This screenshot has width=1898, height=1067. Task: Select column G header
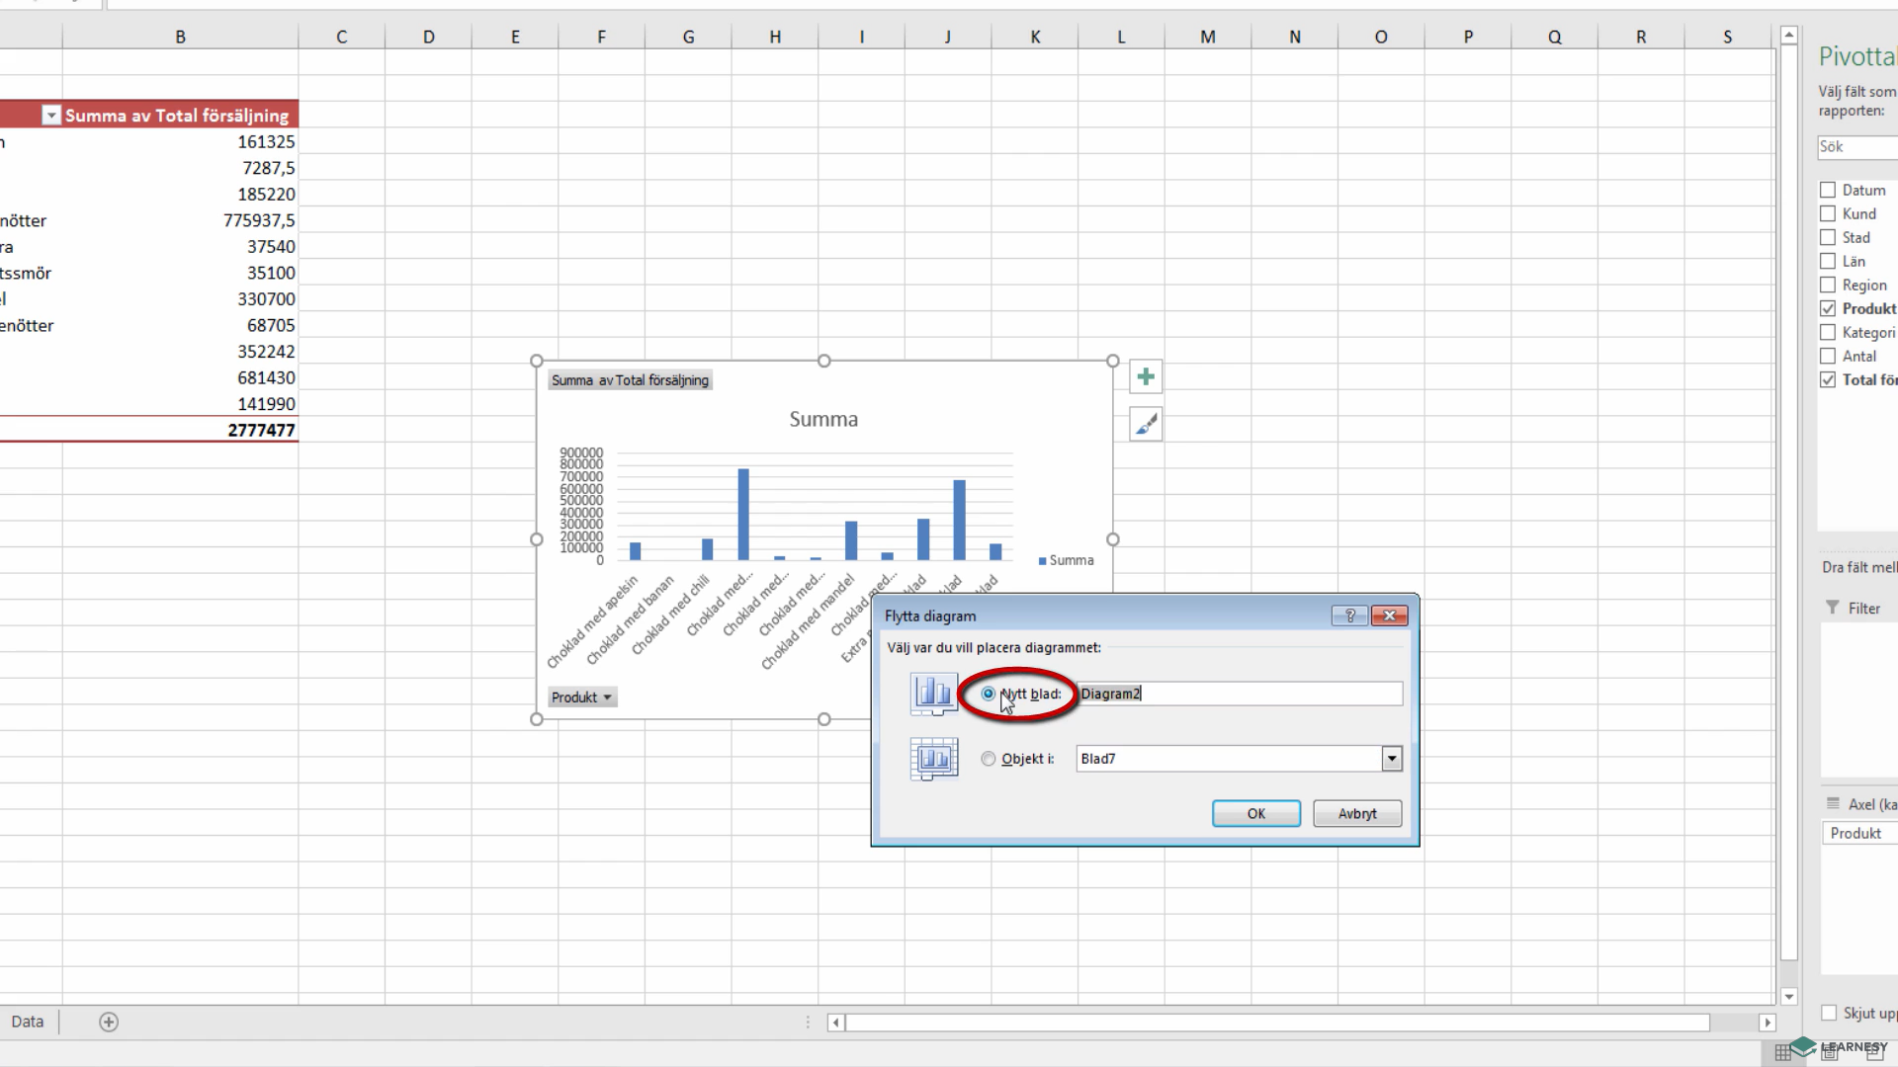tap(688, 37)
